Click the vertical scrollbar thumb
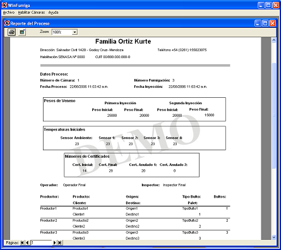281x250 pixels. (274, 116)
